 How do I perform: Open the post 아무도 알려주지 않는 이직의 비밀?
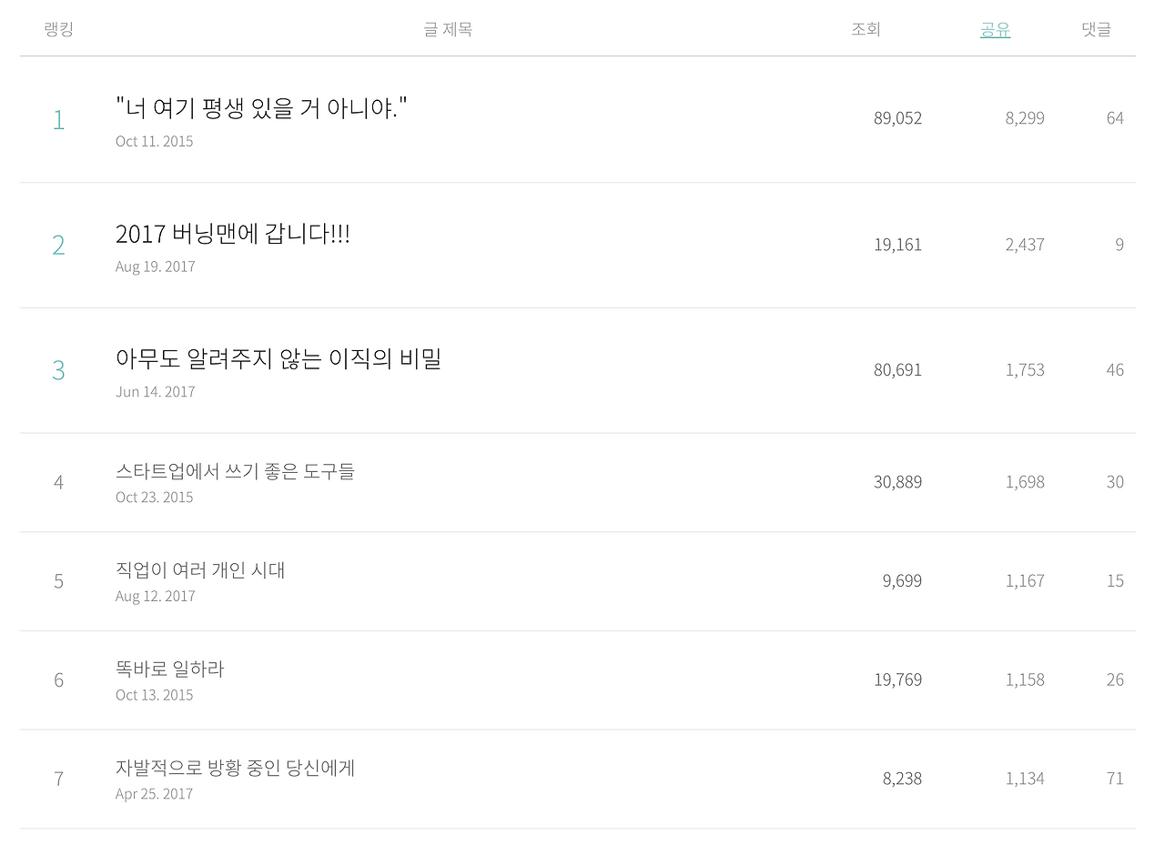279,358
